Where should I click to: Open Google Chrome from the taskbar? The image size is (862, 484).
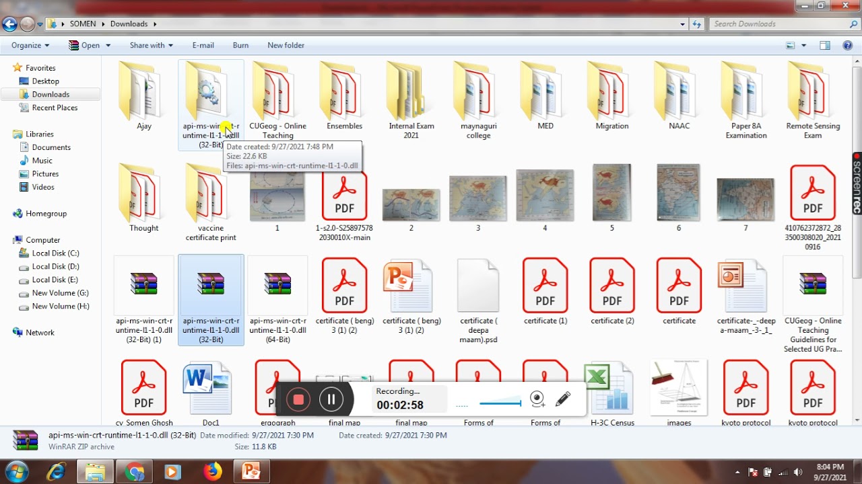(134, 472)
